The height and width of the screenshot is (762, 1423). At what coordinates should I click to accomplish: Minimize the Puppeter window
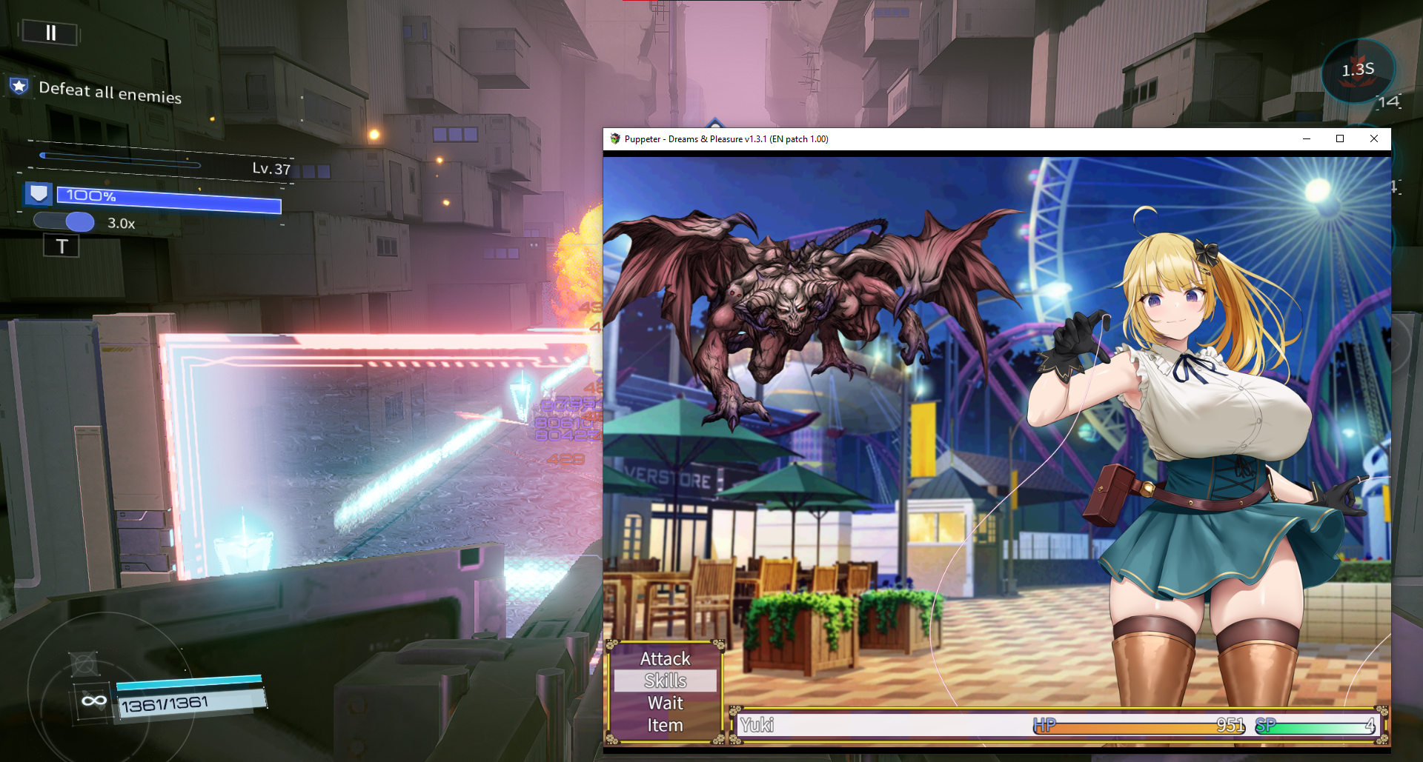coord(1307,139)
